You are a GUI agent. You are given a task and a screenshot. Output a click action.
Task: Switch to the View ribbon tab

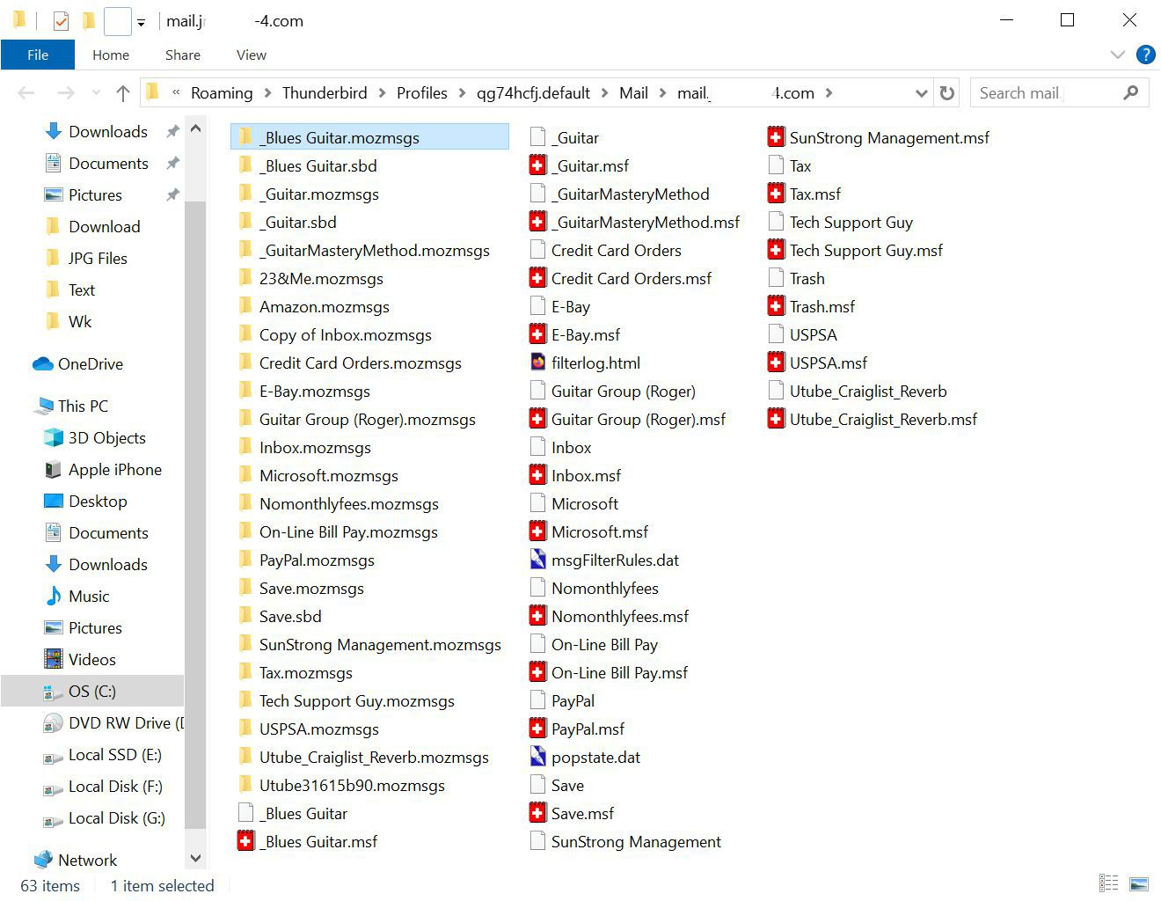251,55
